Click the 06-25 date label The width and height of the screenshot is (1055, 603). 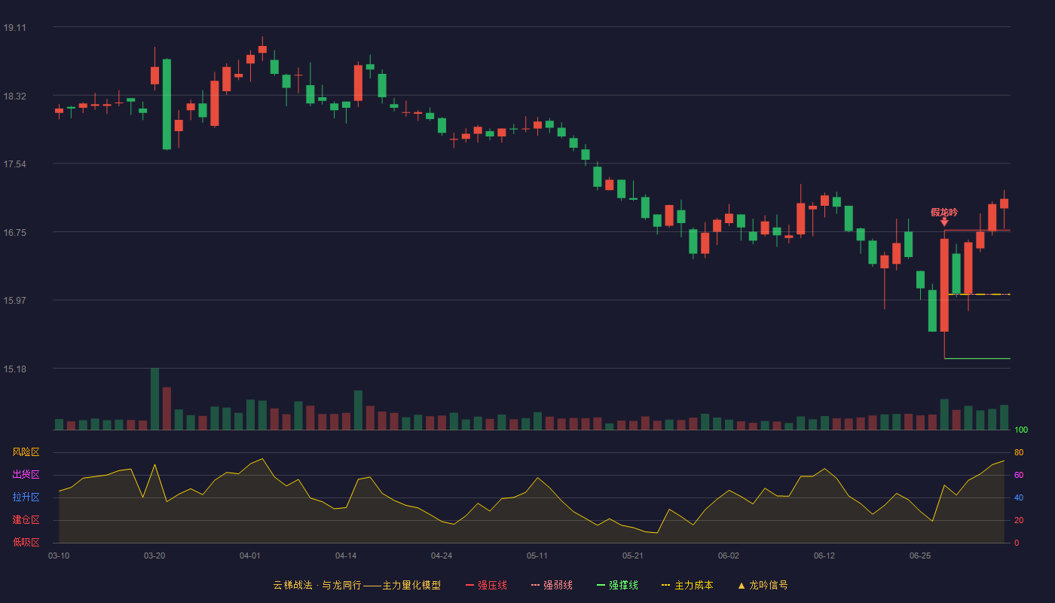click(920, 556)
